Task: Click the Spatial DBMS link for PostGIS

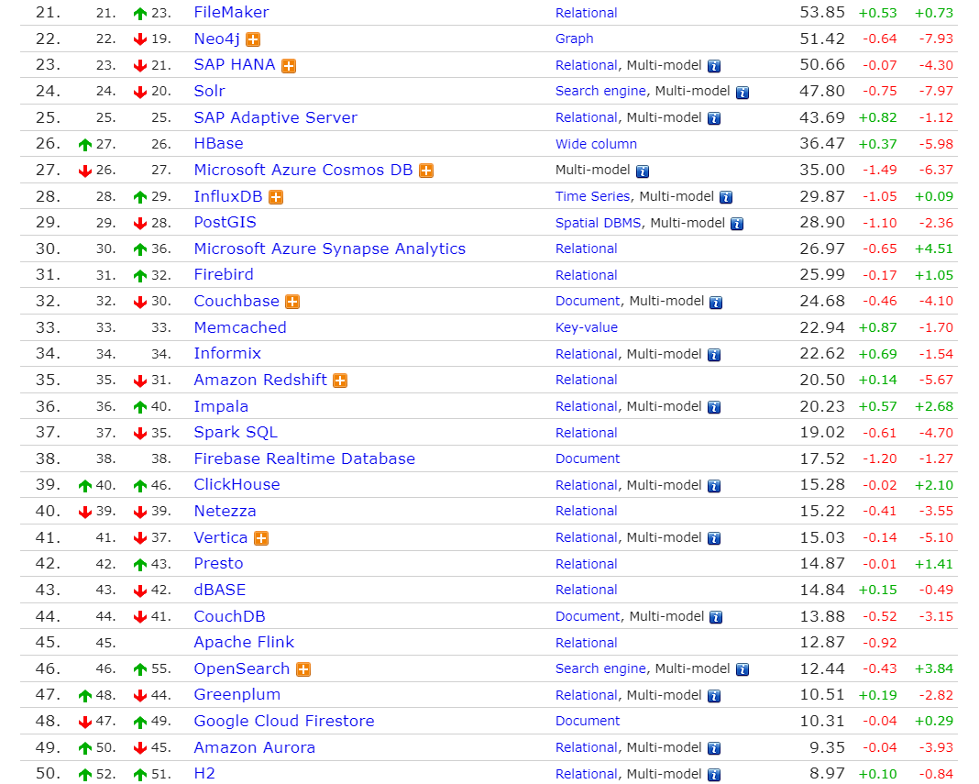Action: 599,223
